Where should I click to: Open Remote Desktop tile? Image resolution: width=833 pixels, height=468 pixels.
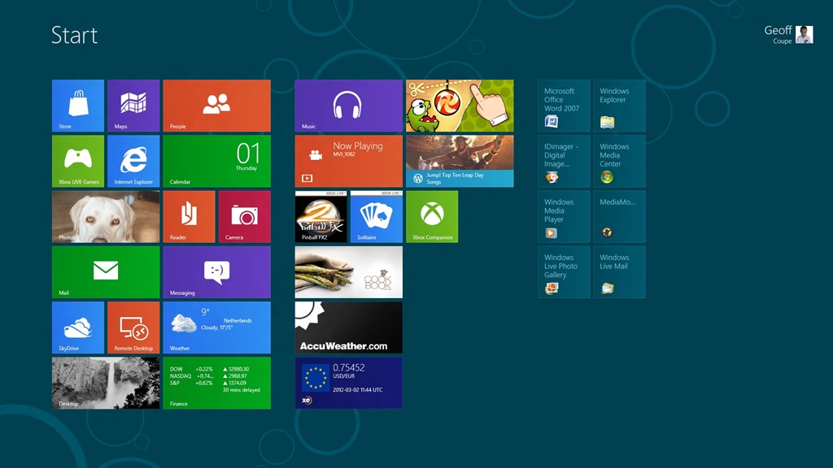(133, 327)
